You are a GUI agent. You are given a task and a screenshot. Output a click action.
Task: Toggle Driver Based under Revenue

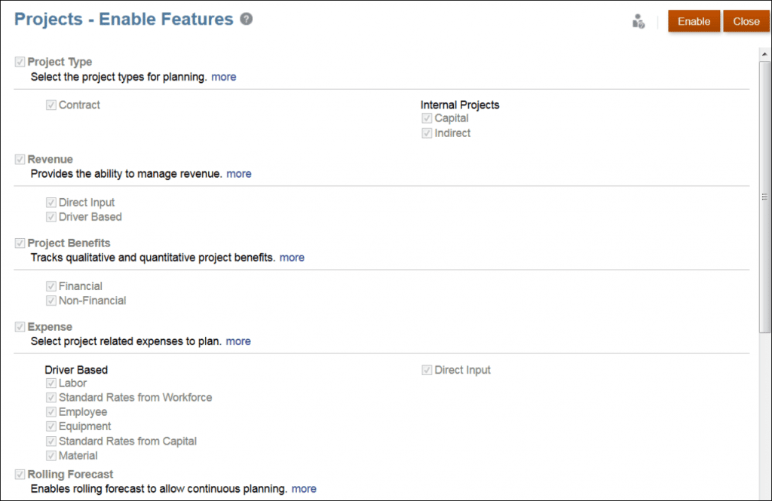51,216
